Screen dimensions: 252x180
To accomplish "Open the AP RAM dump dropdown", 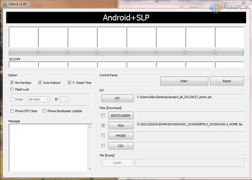I will [x=38, y=100].
